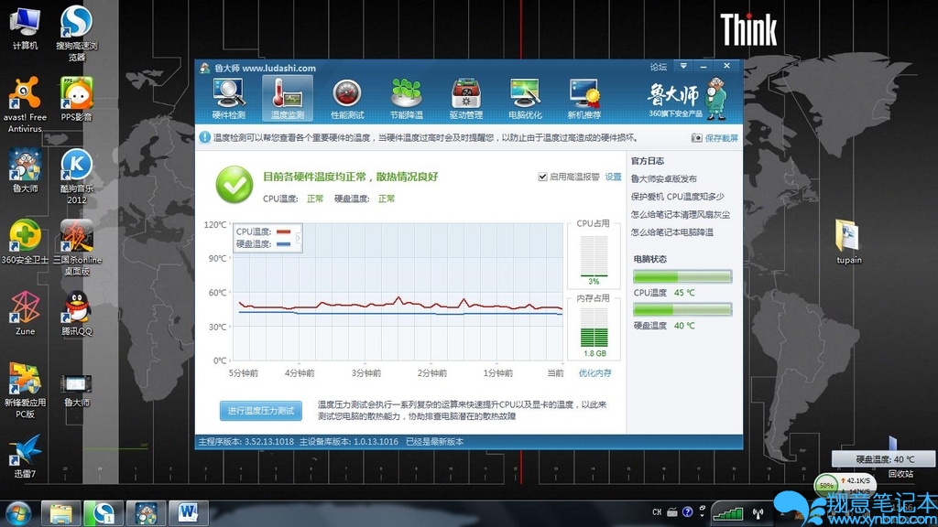Image resolution: width=938 pixels, height=527 pixels.
Task: Select the 360安全卫士 desktop shortcut
Action: pos(25,242)
